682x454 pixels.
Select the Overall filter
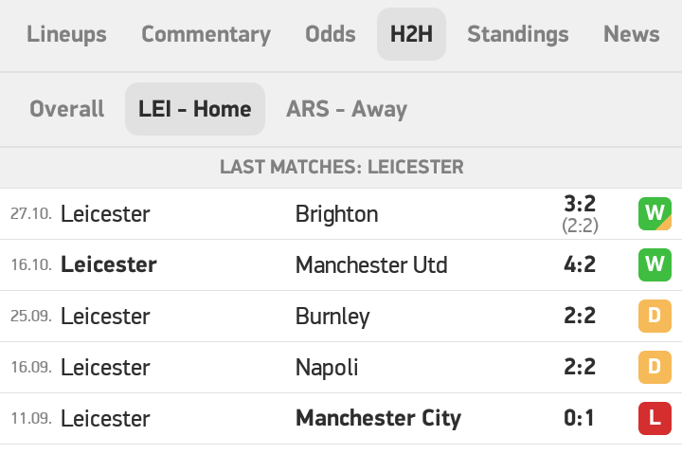[x=67, y=109]
